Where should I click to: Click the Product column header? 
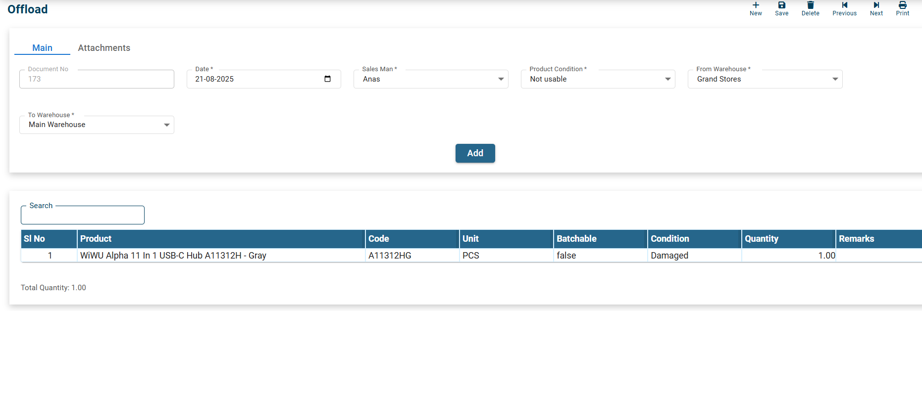96,239
